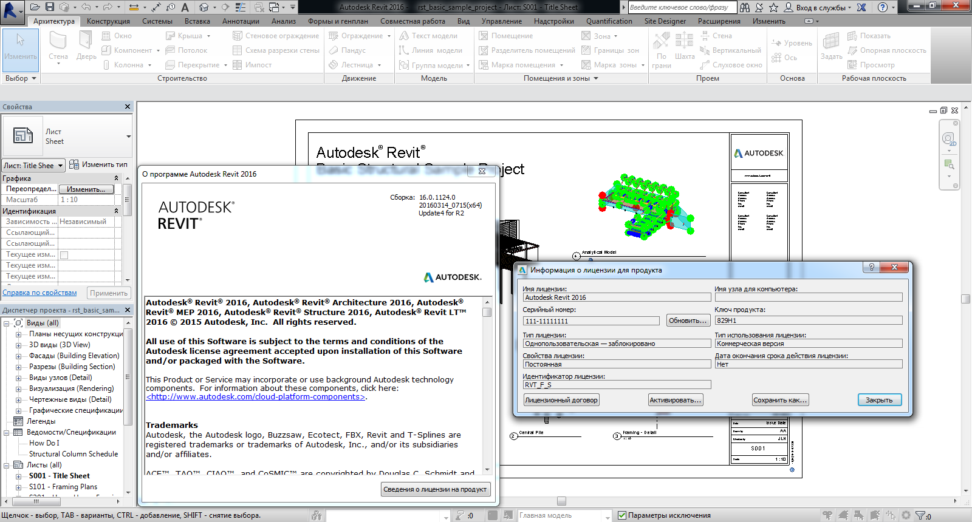Click the Thin Lines icon in quick access toolbar

241,7
